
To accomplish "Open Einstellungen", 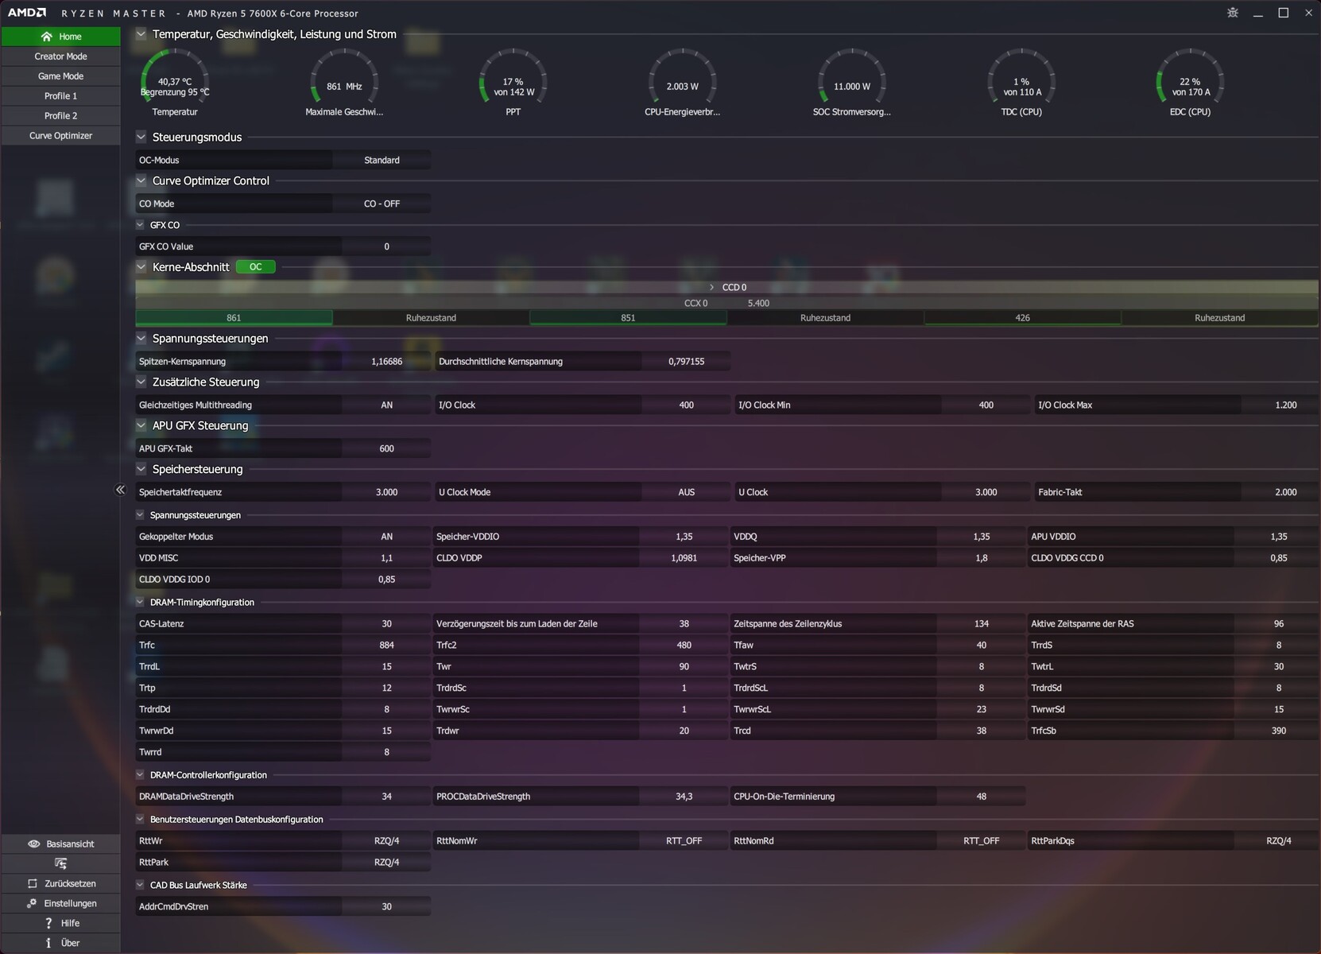I will (x=61, y=903).
